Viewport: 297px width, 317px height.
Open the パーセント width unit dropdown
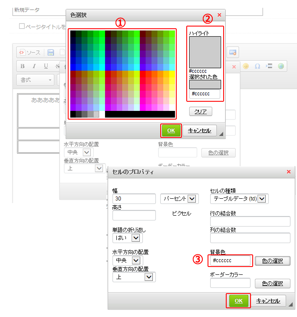coord(179,198)
